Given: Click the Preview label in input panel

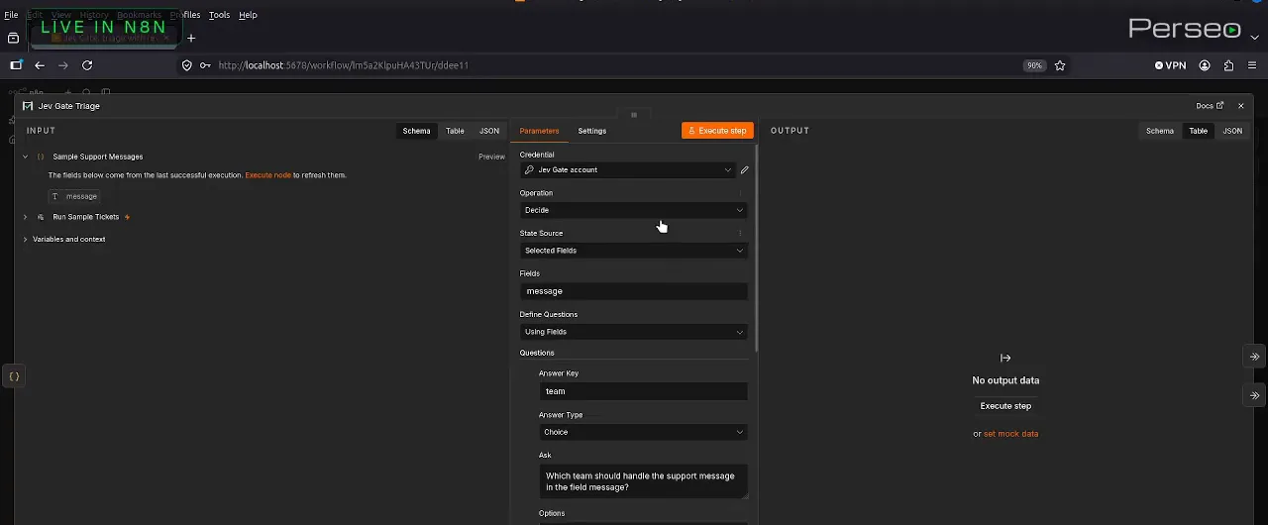Looking at the screenshot, I should coord(491,157).
